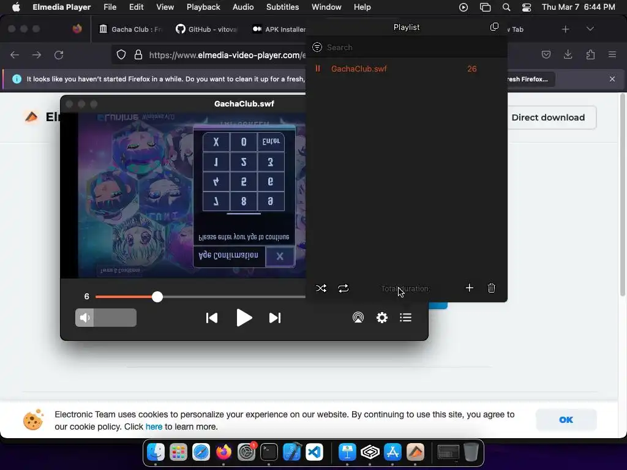Click pause indicator beside GachaClub.swf

click(318, 69)
